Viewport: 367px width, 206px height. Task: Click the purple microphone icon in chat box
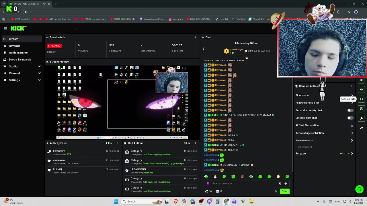point(208,183)
